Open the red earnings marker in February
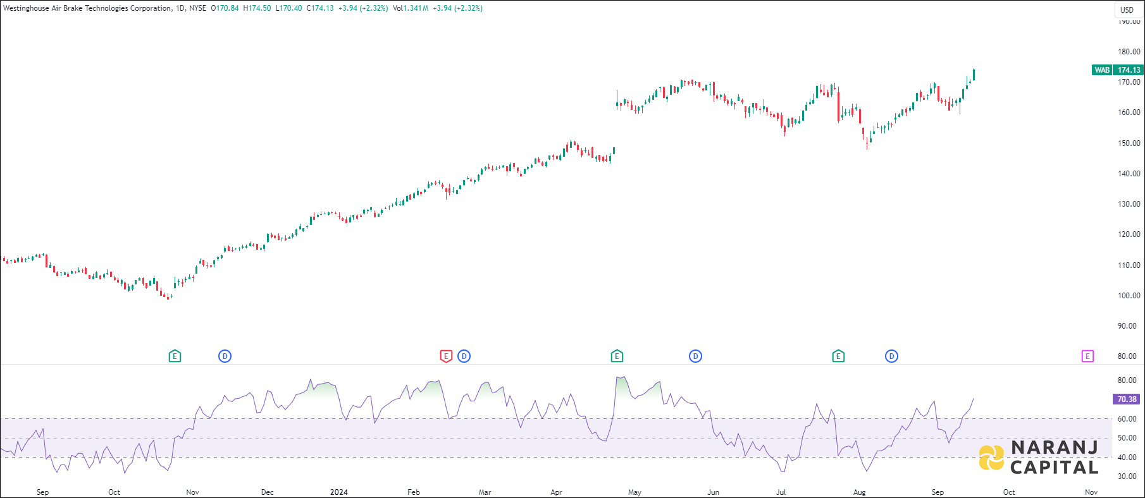 pyautogui.click(x=446, y=356)
